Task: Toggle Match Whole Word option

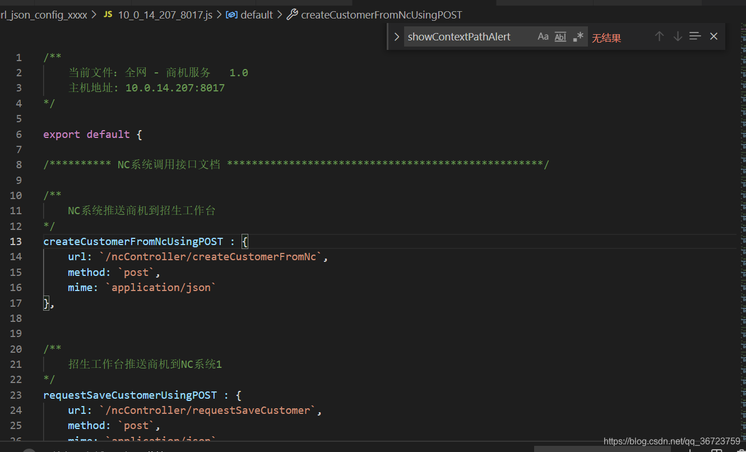Action: [560, 36]
